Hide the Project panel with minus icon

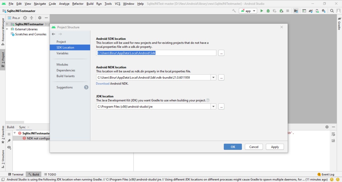click(46, 18)
